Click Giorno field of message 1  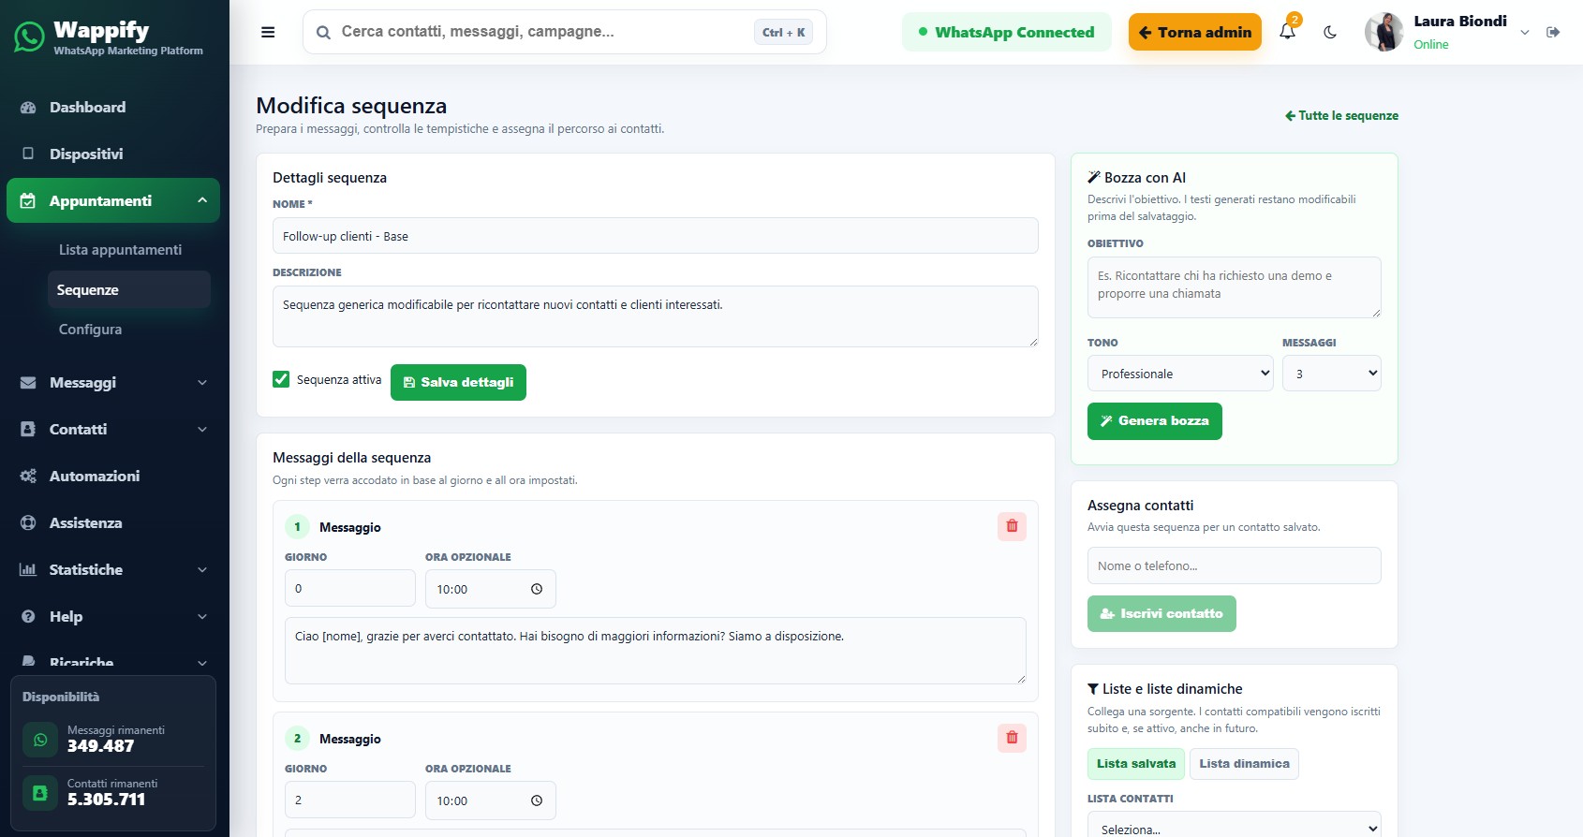tap(350, 588)
